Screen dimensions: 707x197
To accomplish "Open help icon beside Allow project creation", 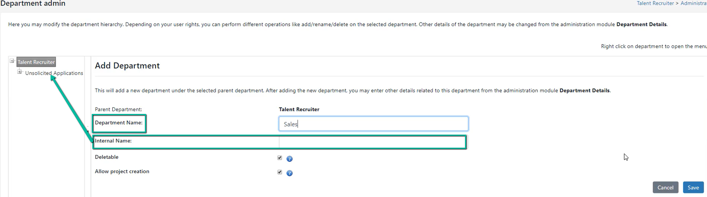I will tap(289, 173).
